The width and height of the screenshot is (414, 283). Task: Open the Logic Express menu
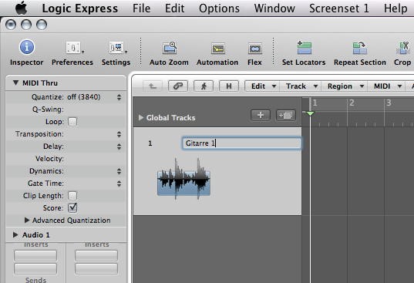pos(79,8)
